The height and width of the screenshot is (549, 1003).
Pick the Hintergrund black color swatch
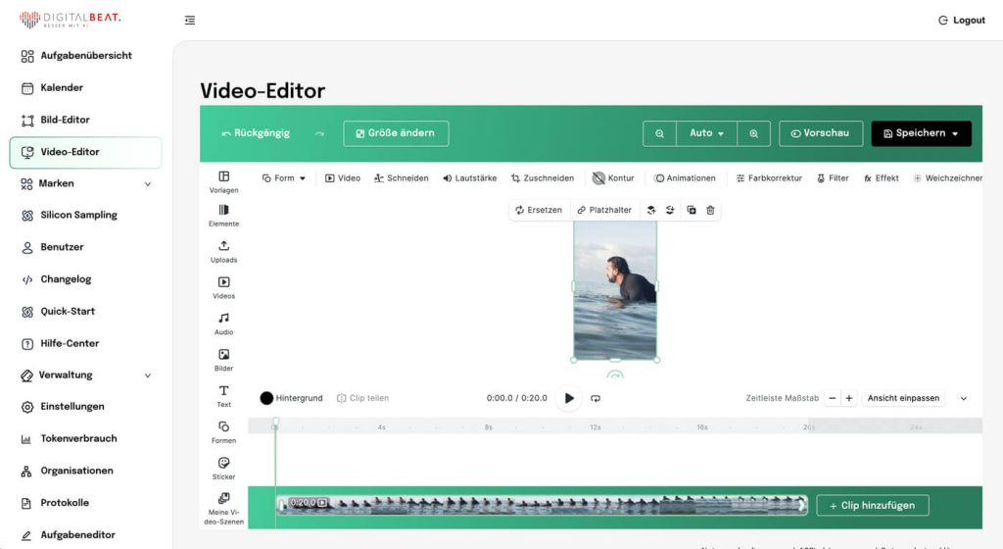tap(266, 398)
